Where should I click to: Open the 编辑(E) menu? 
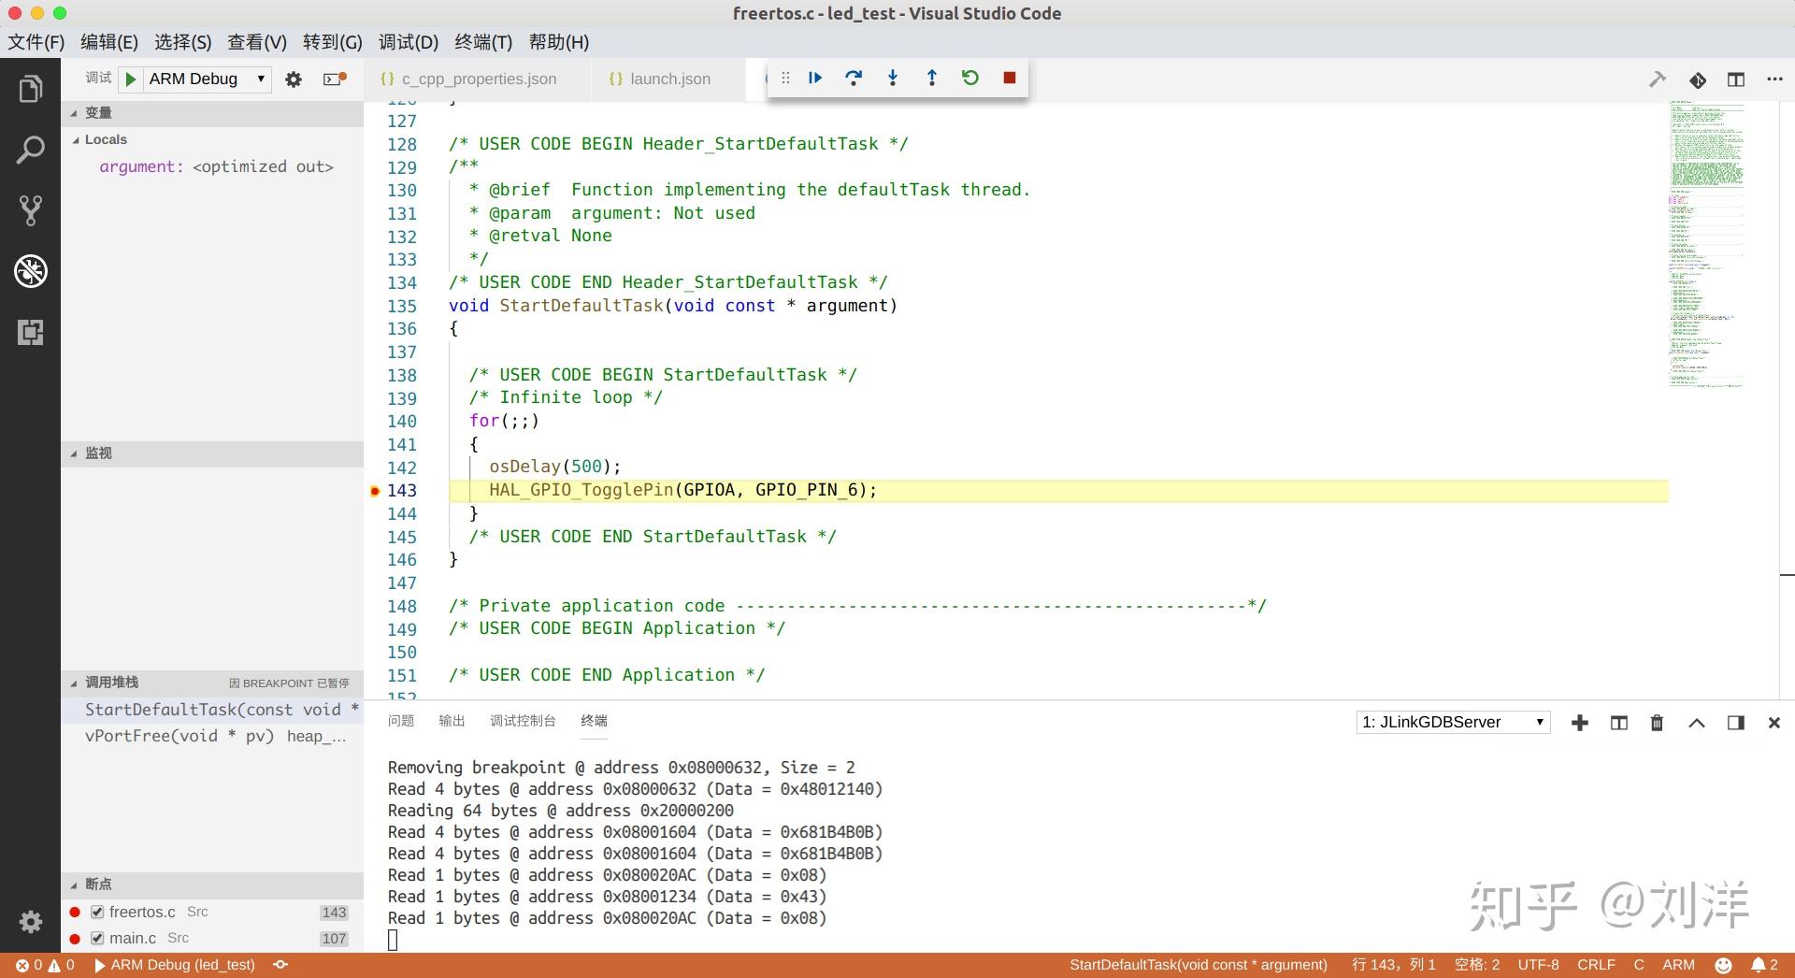108,42
